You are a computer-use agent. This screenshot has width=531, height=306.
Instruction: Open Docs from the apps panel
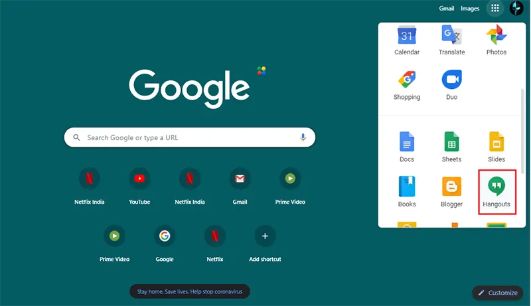tap(407, 147)
